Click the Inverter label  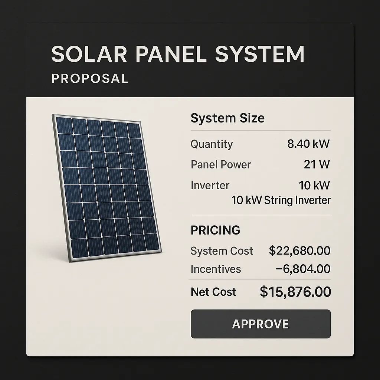[210, 186]
